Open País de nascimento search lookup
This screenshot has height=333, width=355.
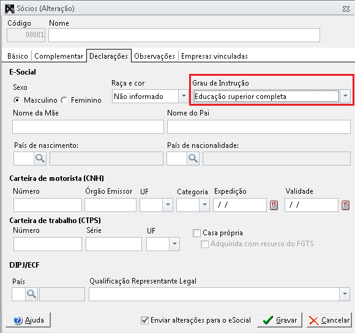tap(40, 158)
